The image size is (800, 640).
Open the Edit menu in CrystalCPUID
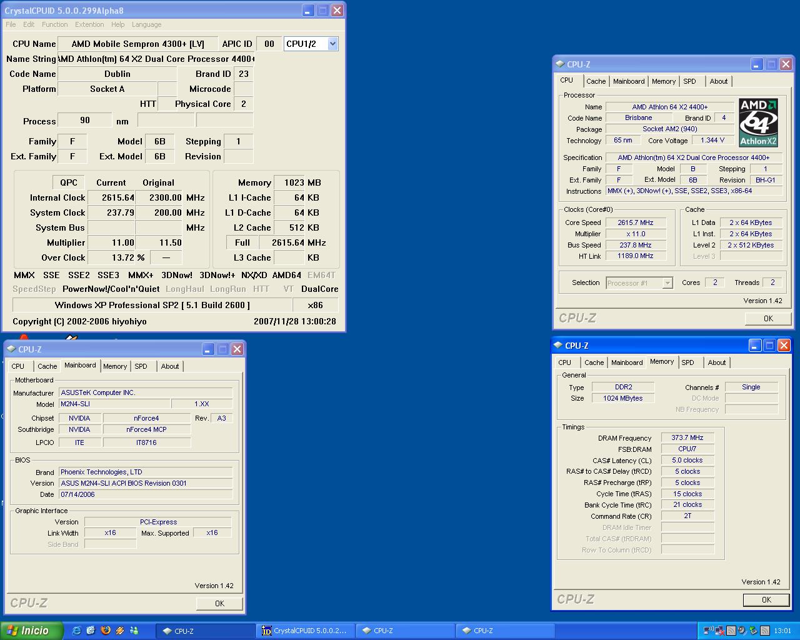29,24
